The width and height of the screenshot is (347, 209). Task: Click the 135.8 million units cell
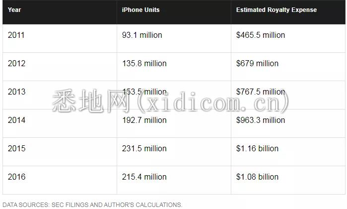[x=174, y=67]
